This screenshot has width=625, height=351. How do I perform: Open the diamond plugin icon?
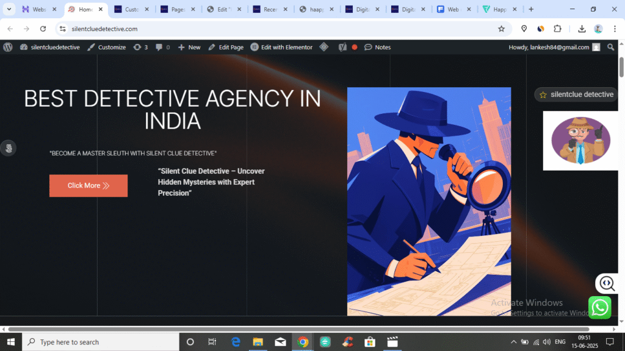pos(324,47)
